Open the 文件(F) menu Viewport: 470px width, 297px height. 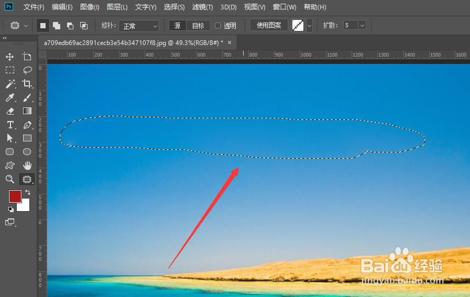[34, 7]
